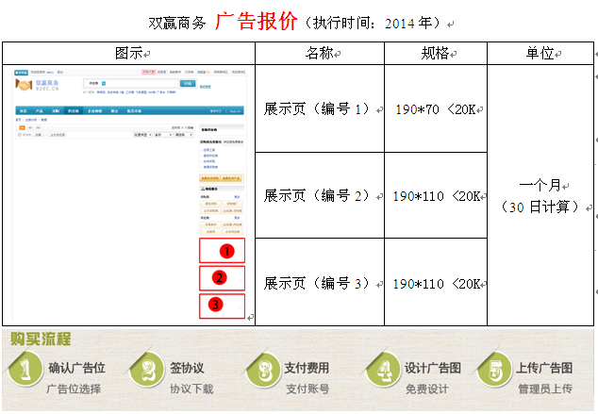Click the 190*110 spec cell for 编号 3
Viewport: 598px width, 414px height.
(x=438, y=283)
